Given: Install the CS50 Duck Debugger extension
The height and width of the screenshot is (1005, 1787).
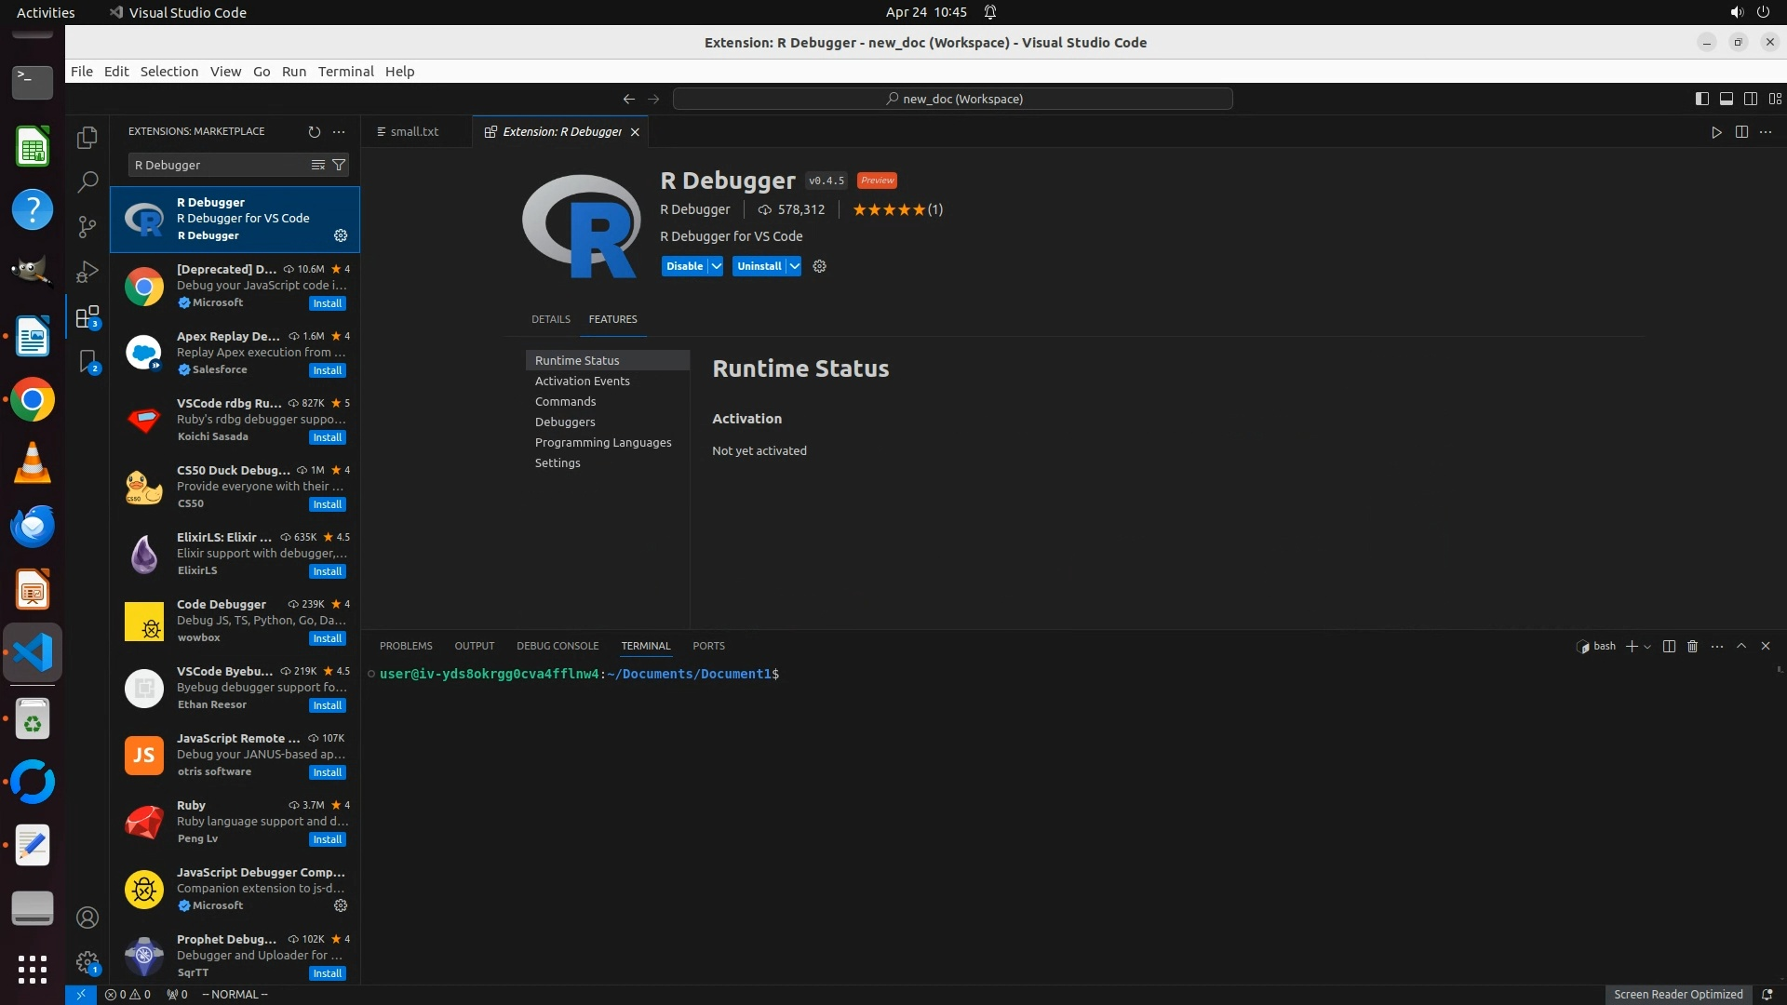Looking at the screenshot, I should 327,504.
